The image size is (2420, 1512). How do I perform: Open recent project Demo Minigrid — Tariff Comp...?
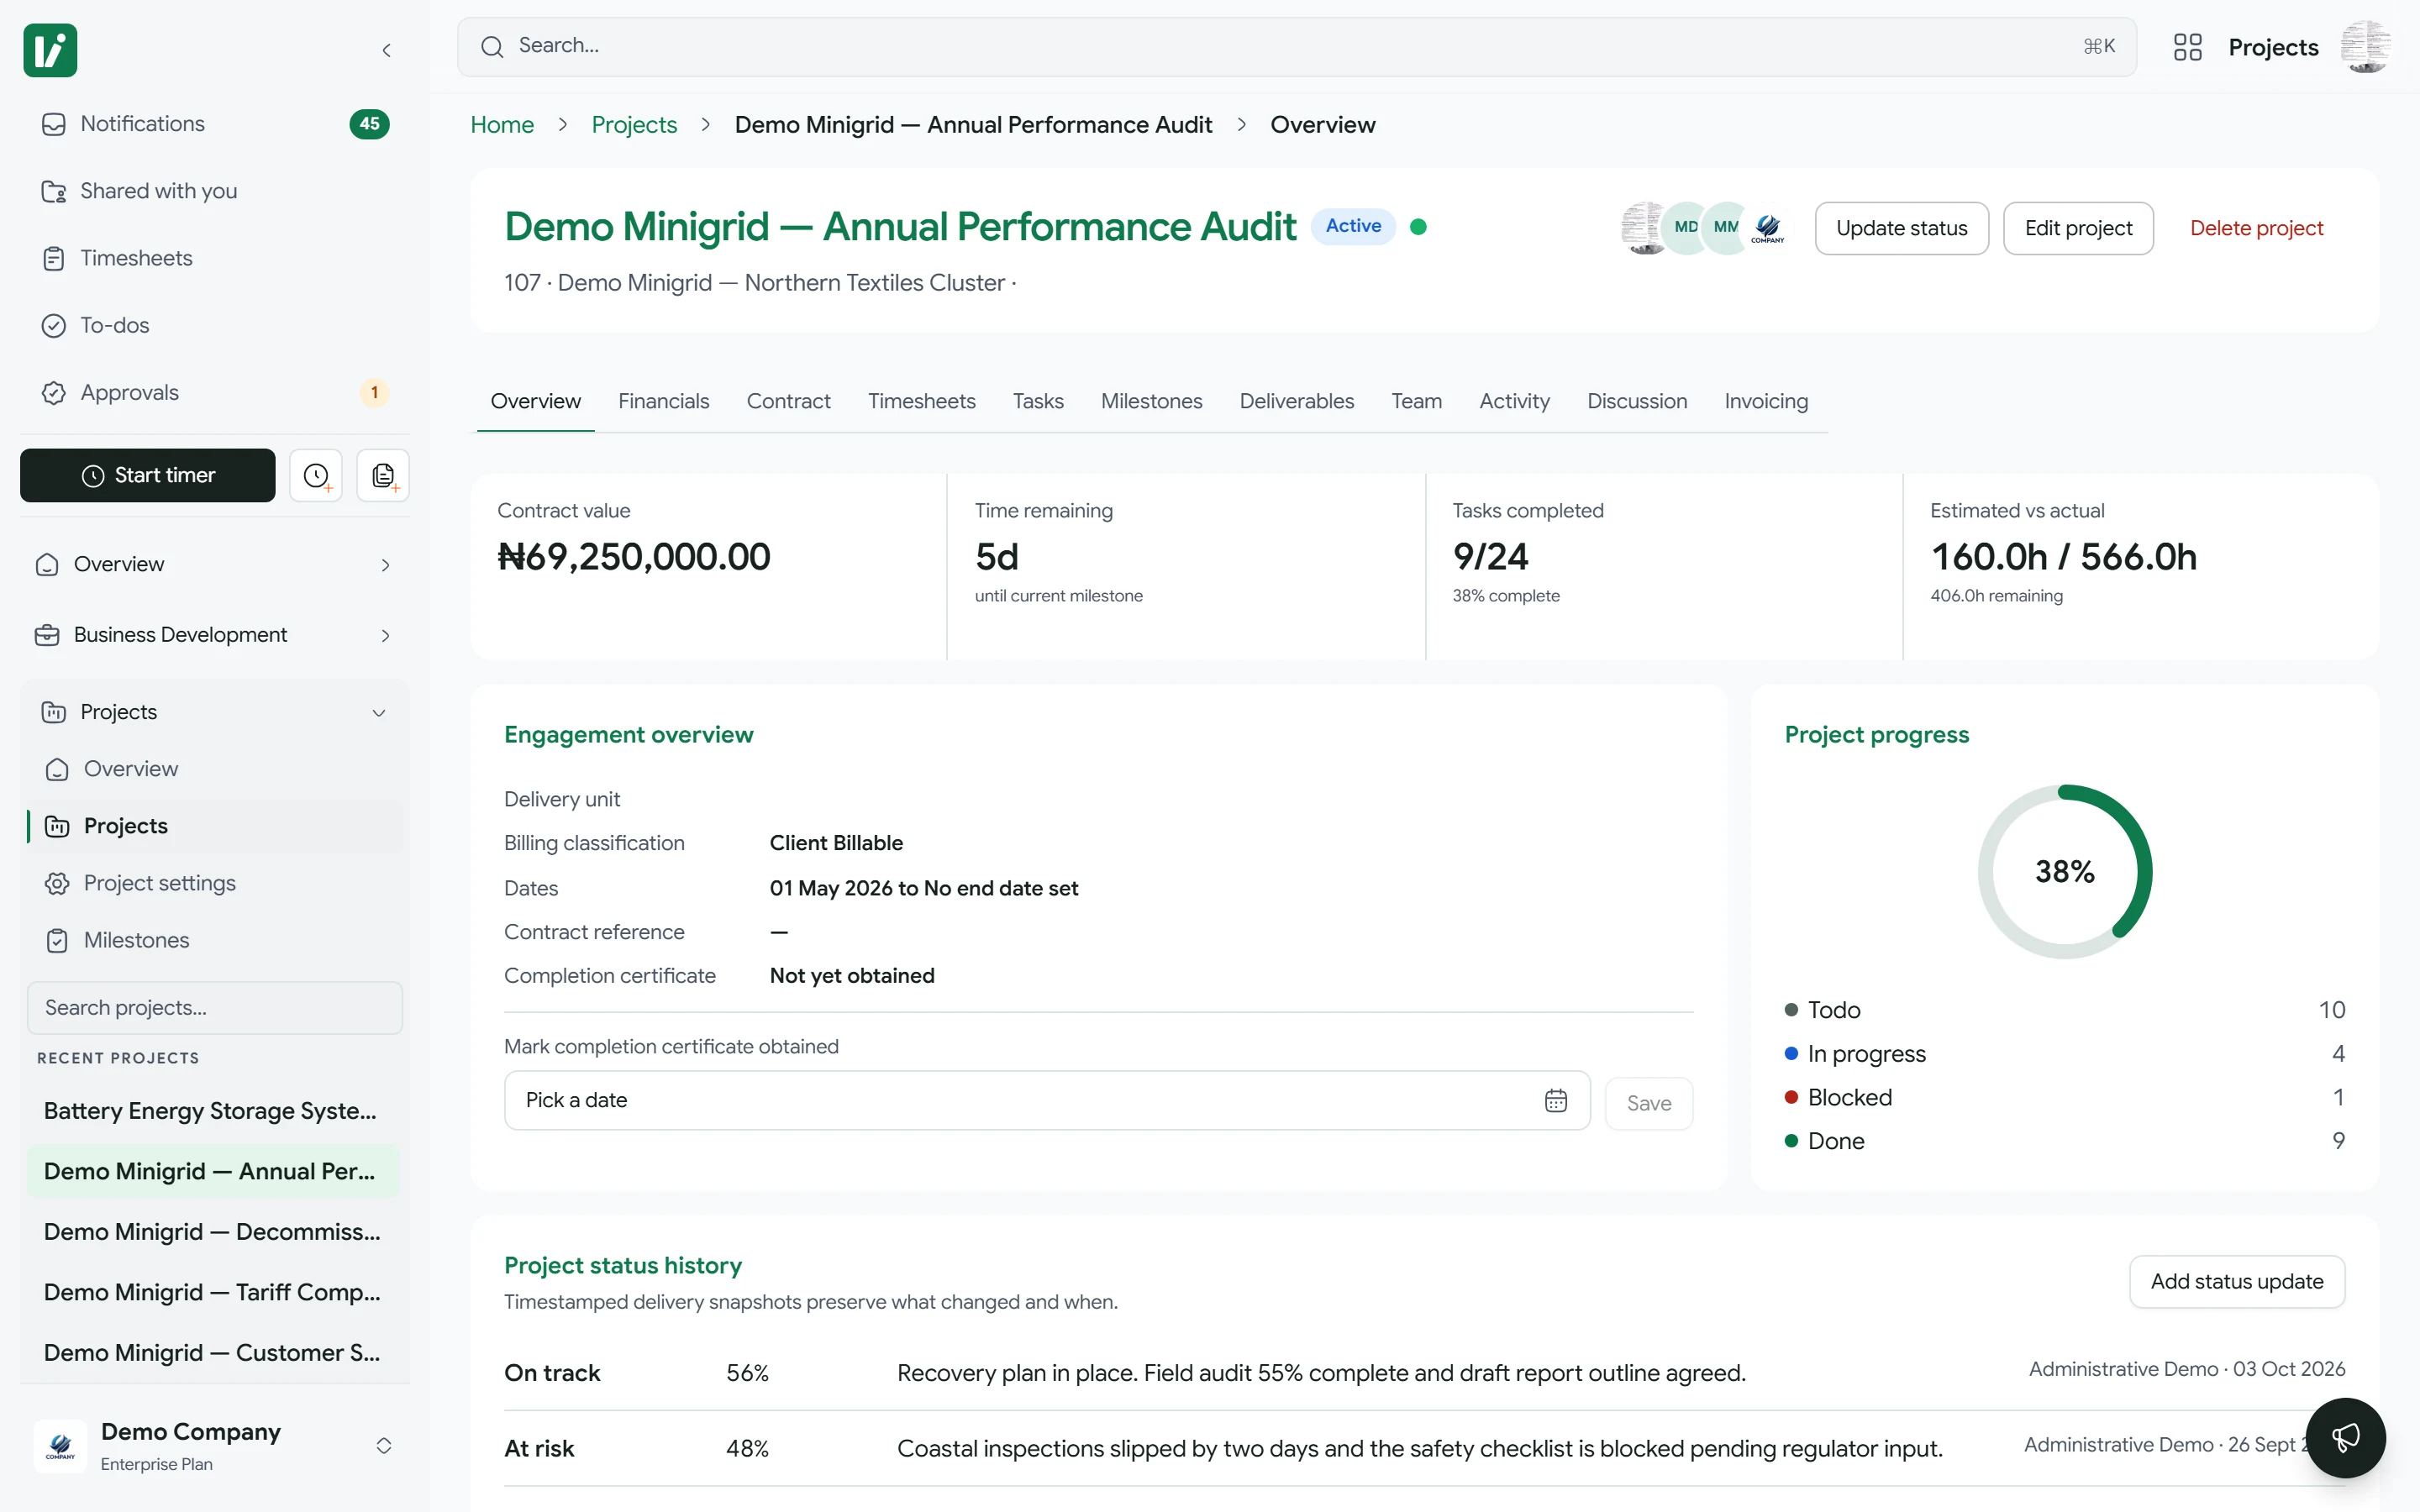tap(213, 1292)
